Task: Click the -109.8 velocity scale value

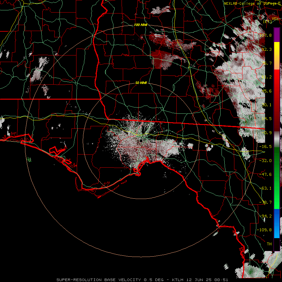Action: tap(264, 230)
